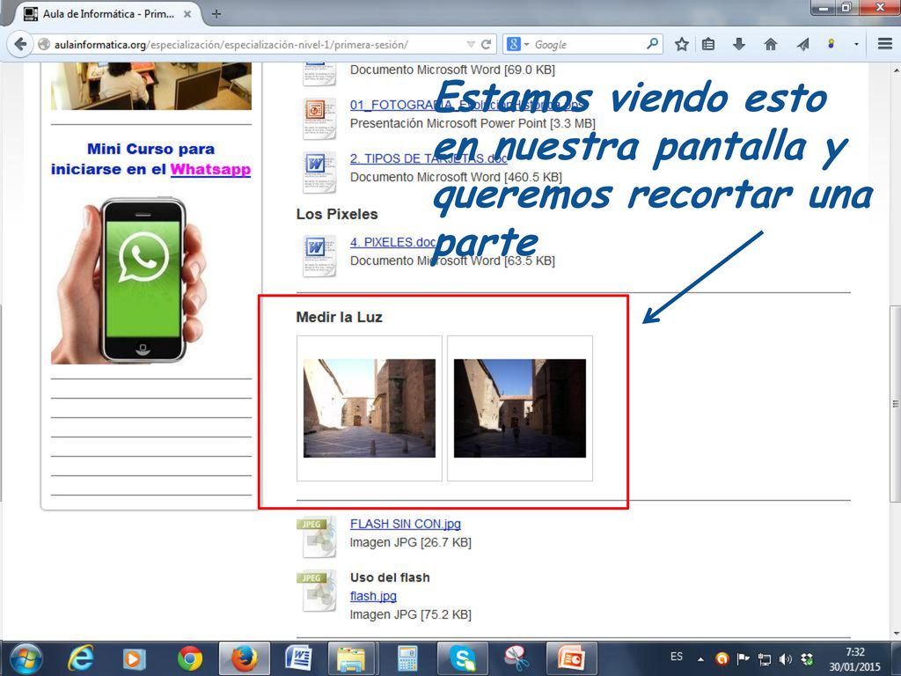This screenshot has height=676, width=901.
Task: Click the clock showing 7:32
Action: point(854,652)
